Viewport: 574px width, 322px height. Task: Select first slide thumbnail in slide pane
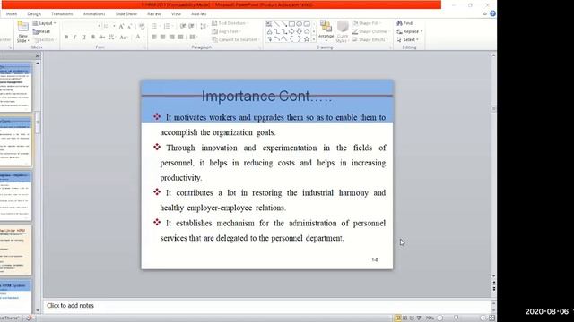tap(15, 88)
